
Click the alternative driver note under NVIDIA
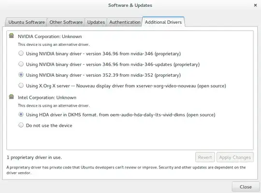pos(54,44)
